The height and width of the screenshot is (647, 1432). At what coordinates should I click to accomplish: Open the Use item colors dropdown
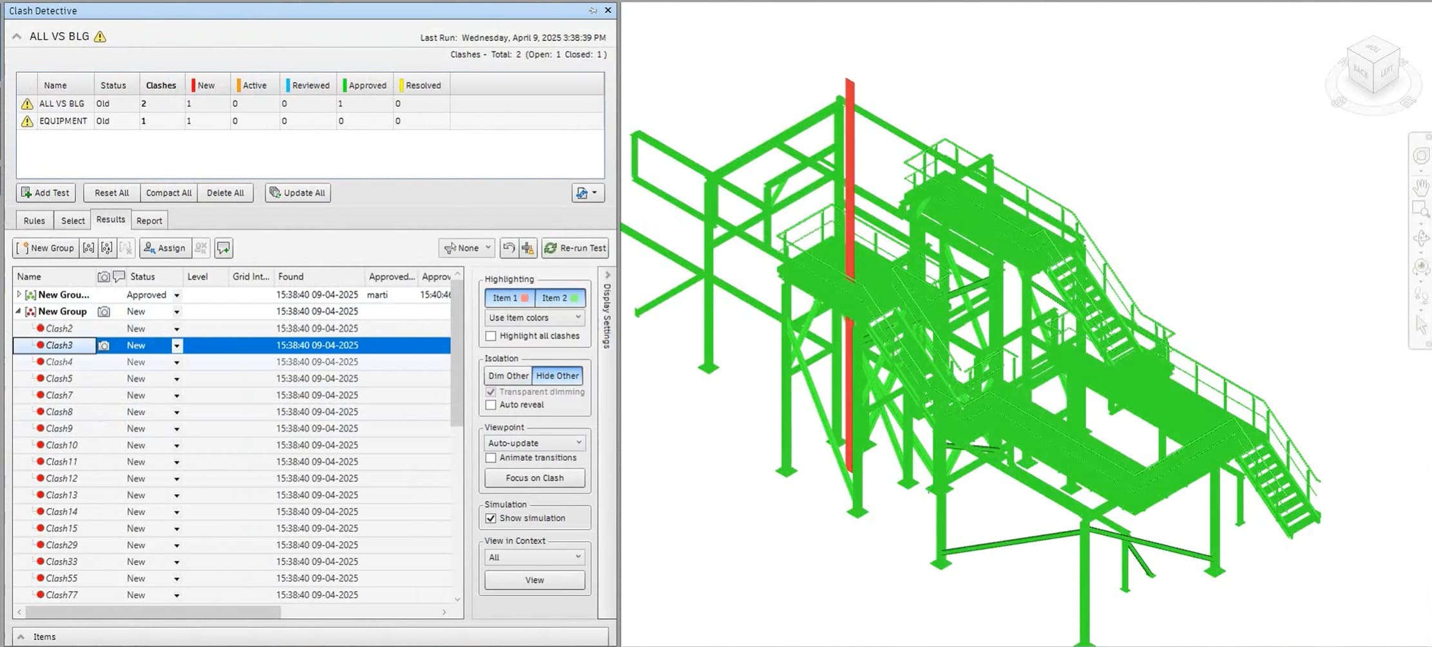pyautogui.click(x=535, y=317)
